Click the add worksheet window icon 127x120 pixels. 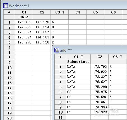pyautogui.click(x=57, y=50)
